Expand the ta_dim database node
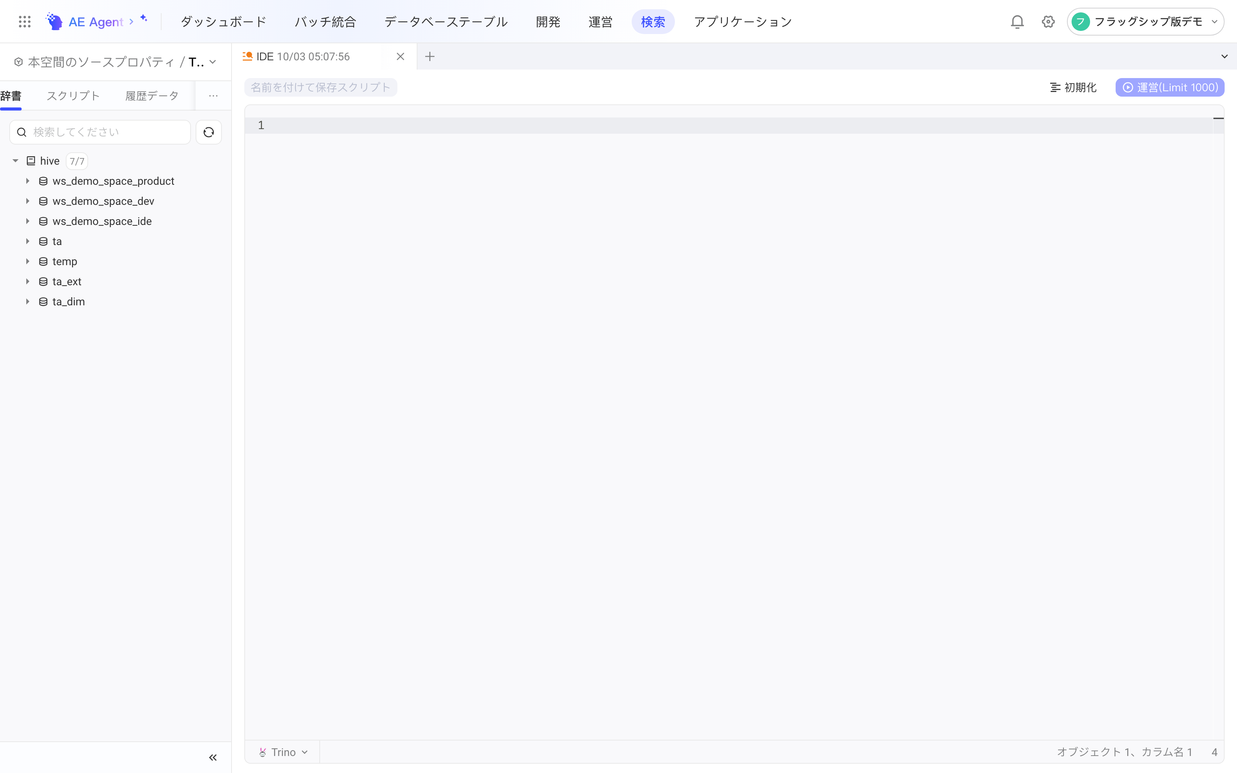 (27, 301)
